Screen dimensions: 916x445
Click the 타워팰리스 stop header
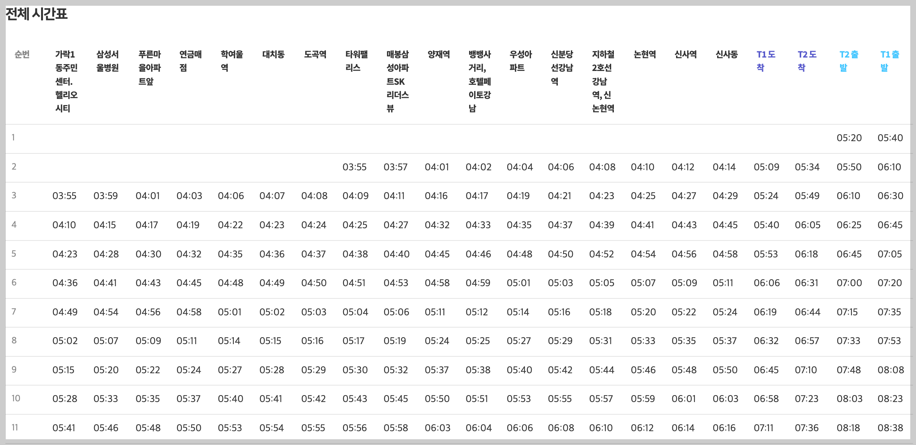pyautogui.click(x=356, y=61)
